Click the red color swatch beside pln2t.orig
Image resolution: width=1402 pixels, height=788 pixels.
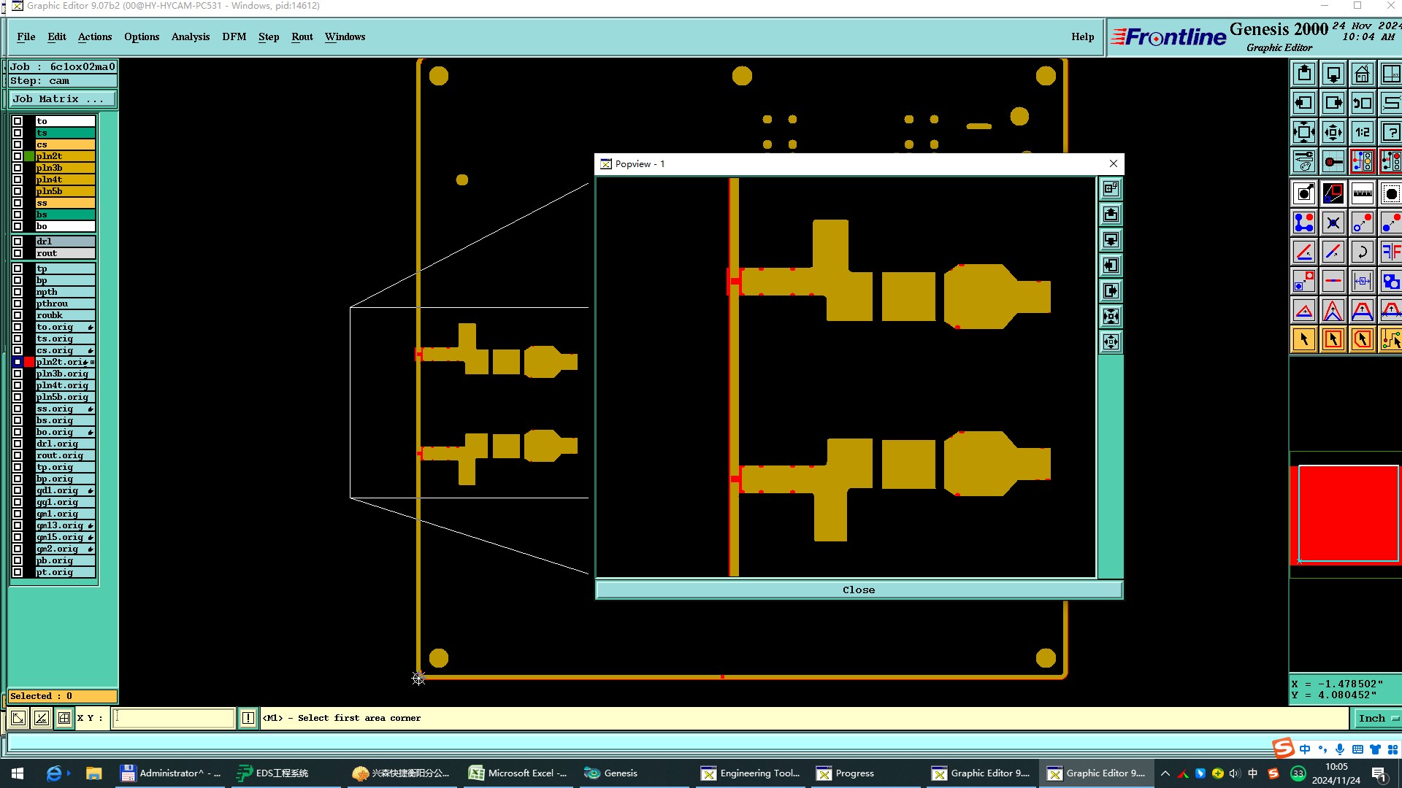(x=29, y=362)
